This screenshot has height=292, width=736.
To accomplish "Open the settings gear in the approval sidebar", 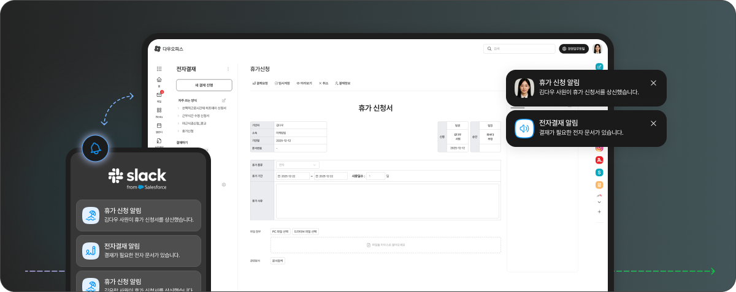I will pyautogui.click(x=224, y=184).
